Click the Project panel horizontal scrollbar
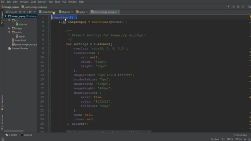Image resolution: width=251 pixels, height=141 pixels. 14,131
